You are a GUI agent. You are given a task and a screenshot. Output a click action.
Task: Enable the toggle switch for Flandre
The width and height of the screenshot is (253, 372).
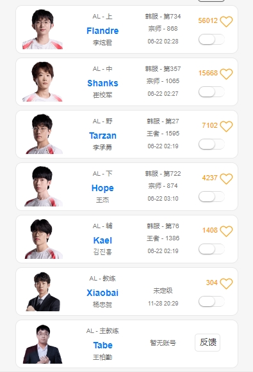pos(211,40)
